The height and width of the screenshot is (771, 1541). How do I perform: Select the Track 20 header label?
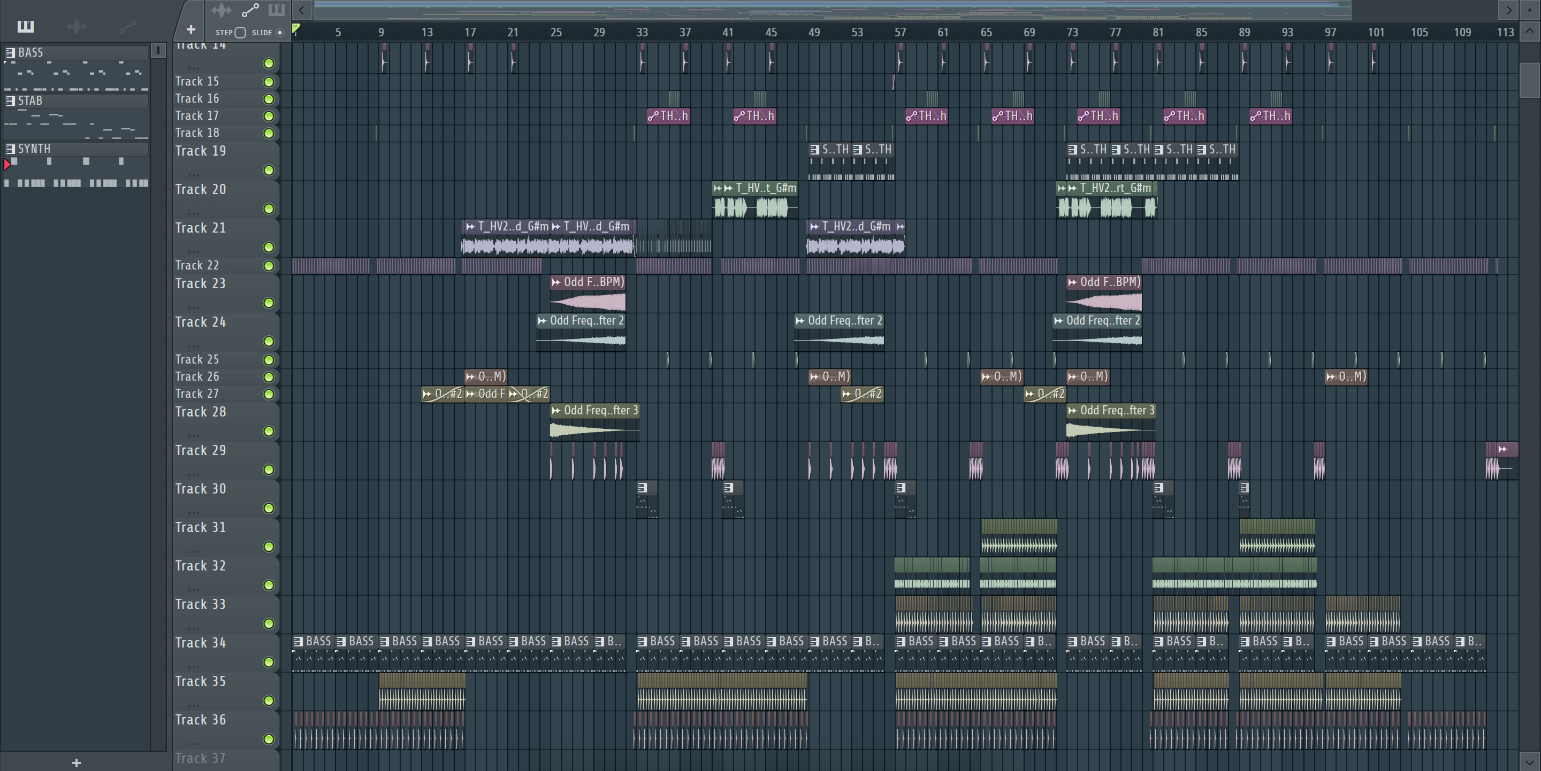point(201,189)
